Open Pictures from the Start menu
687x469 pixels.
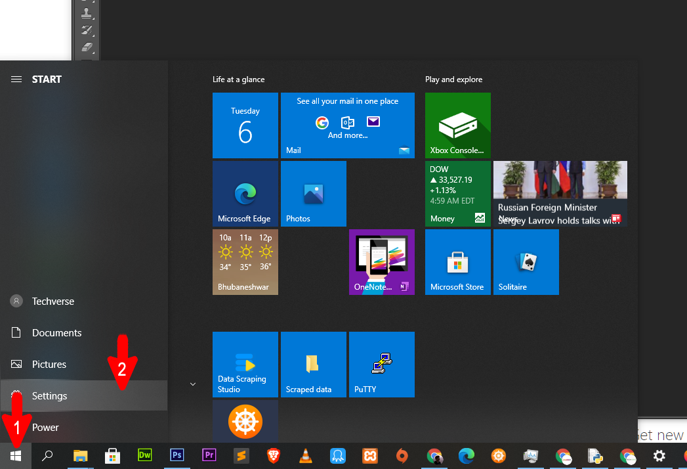click(84, 365)
